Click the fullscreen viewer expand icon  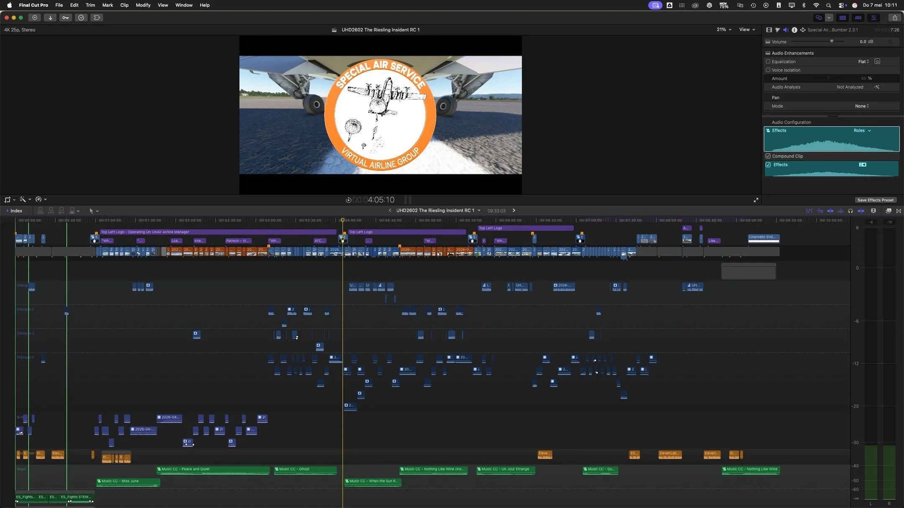click(x=756, y=200)
